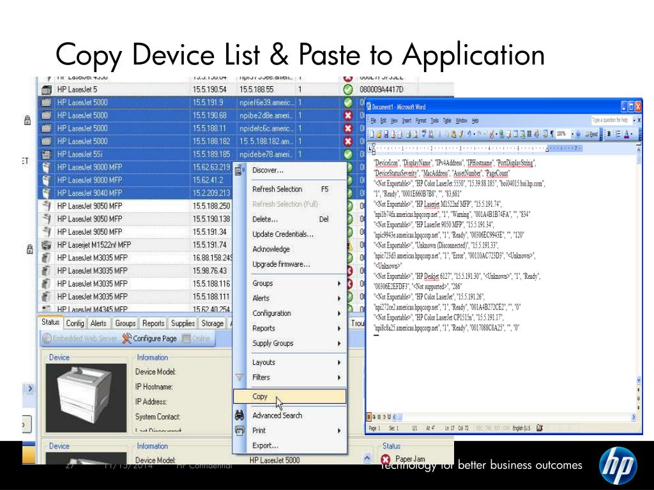Click the Discover icon in context menu
The width and height of the screenshot is (654, 490).
click(240, 170)
